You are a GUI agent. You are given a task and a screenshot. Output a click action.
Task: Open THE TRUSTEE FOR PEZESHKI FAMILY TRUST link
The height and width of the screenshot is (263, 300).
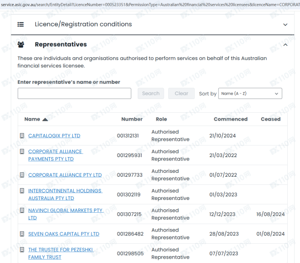tap(60, 254)
